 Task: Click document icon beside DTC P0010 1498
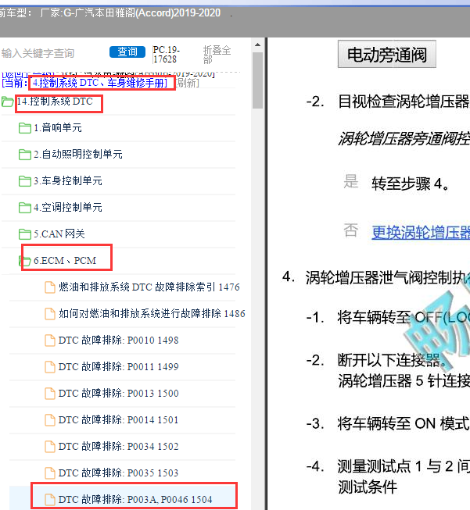coord(50,341)
